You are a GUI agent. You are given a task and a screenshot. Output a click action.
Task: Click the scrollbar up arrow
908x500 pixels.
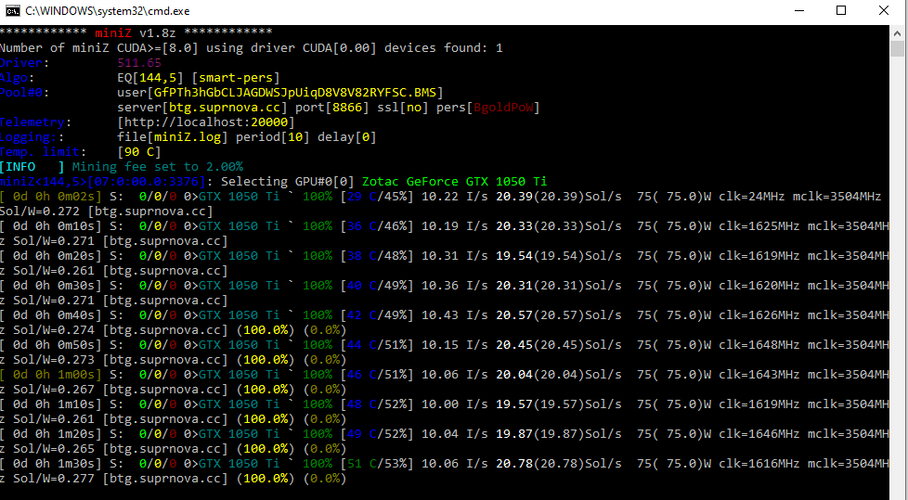[x=899, y=31]
